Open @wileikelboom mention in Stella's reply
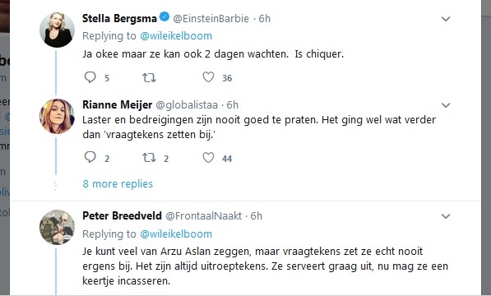 pyautogui.click(x=176, y=36)
